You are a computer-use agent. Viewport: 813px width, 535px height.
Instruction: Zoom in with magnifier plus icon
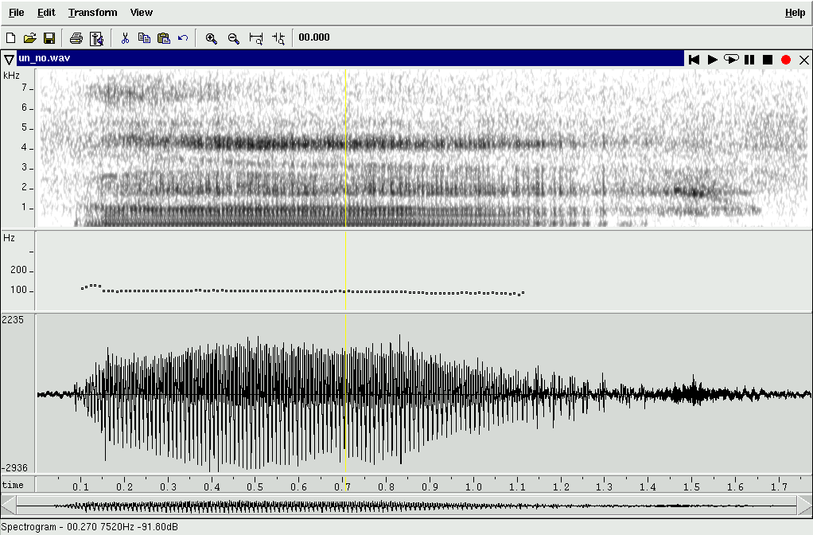point(212,37)
